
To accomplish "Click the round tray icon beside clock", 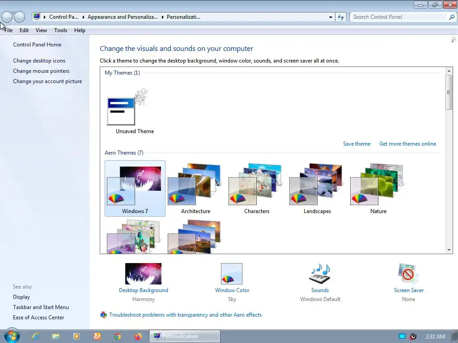I will tap(413, 336).
